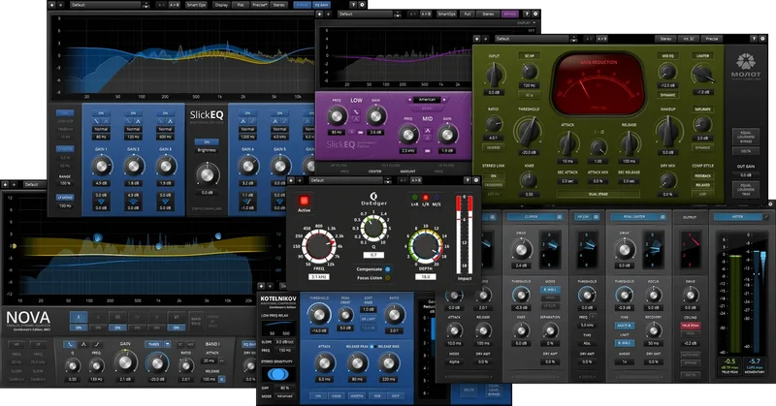Screen dimensions: 776x406
Task: Expand the DISPLAY menu in the purple SlickEQ window
Action: point(526,22)
